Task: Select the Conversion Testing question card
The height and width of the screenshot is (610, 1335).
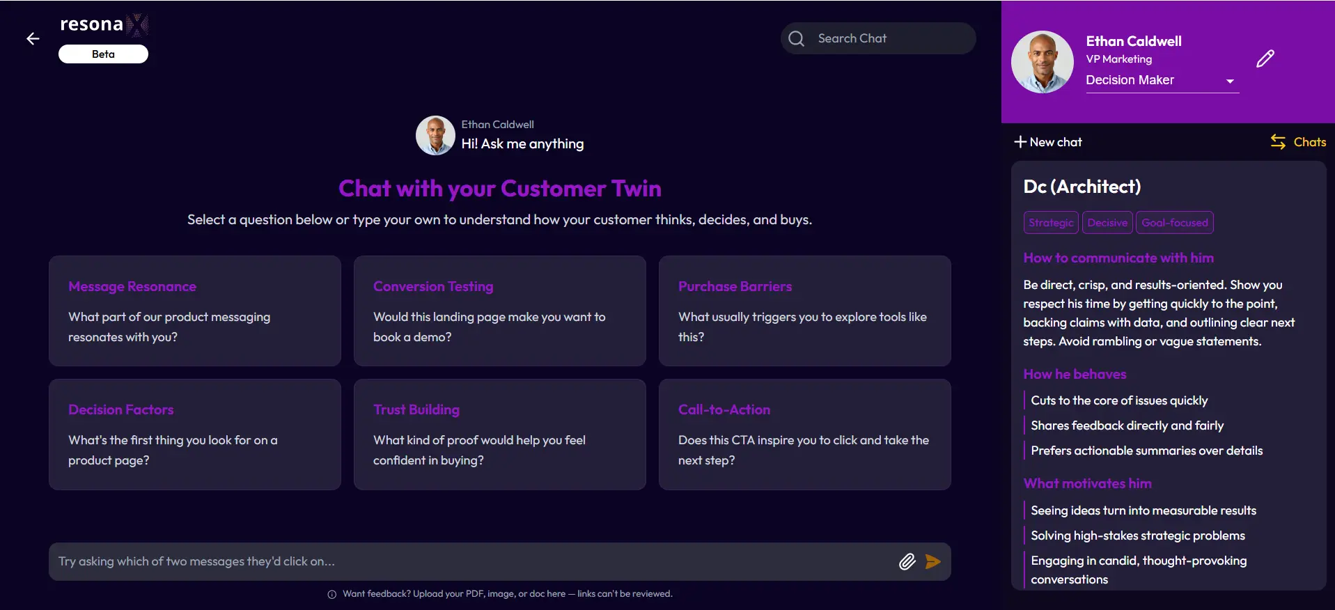Action: [500, 311]
